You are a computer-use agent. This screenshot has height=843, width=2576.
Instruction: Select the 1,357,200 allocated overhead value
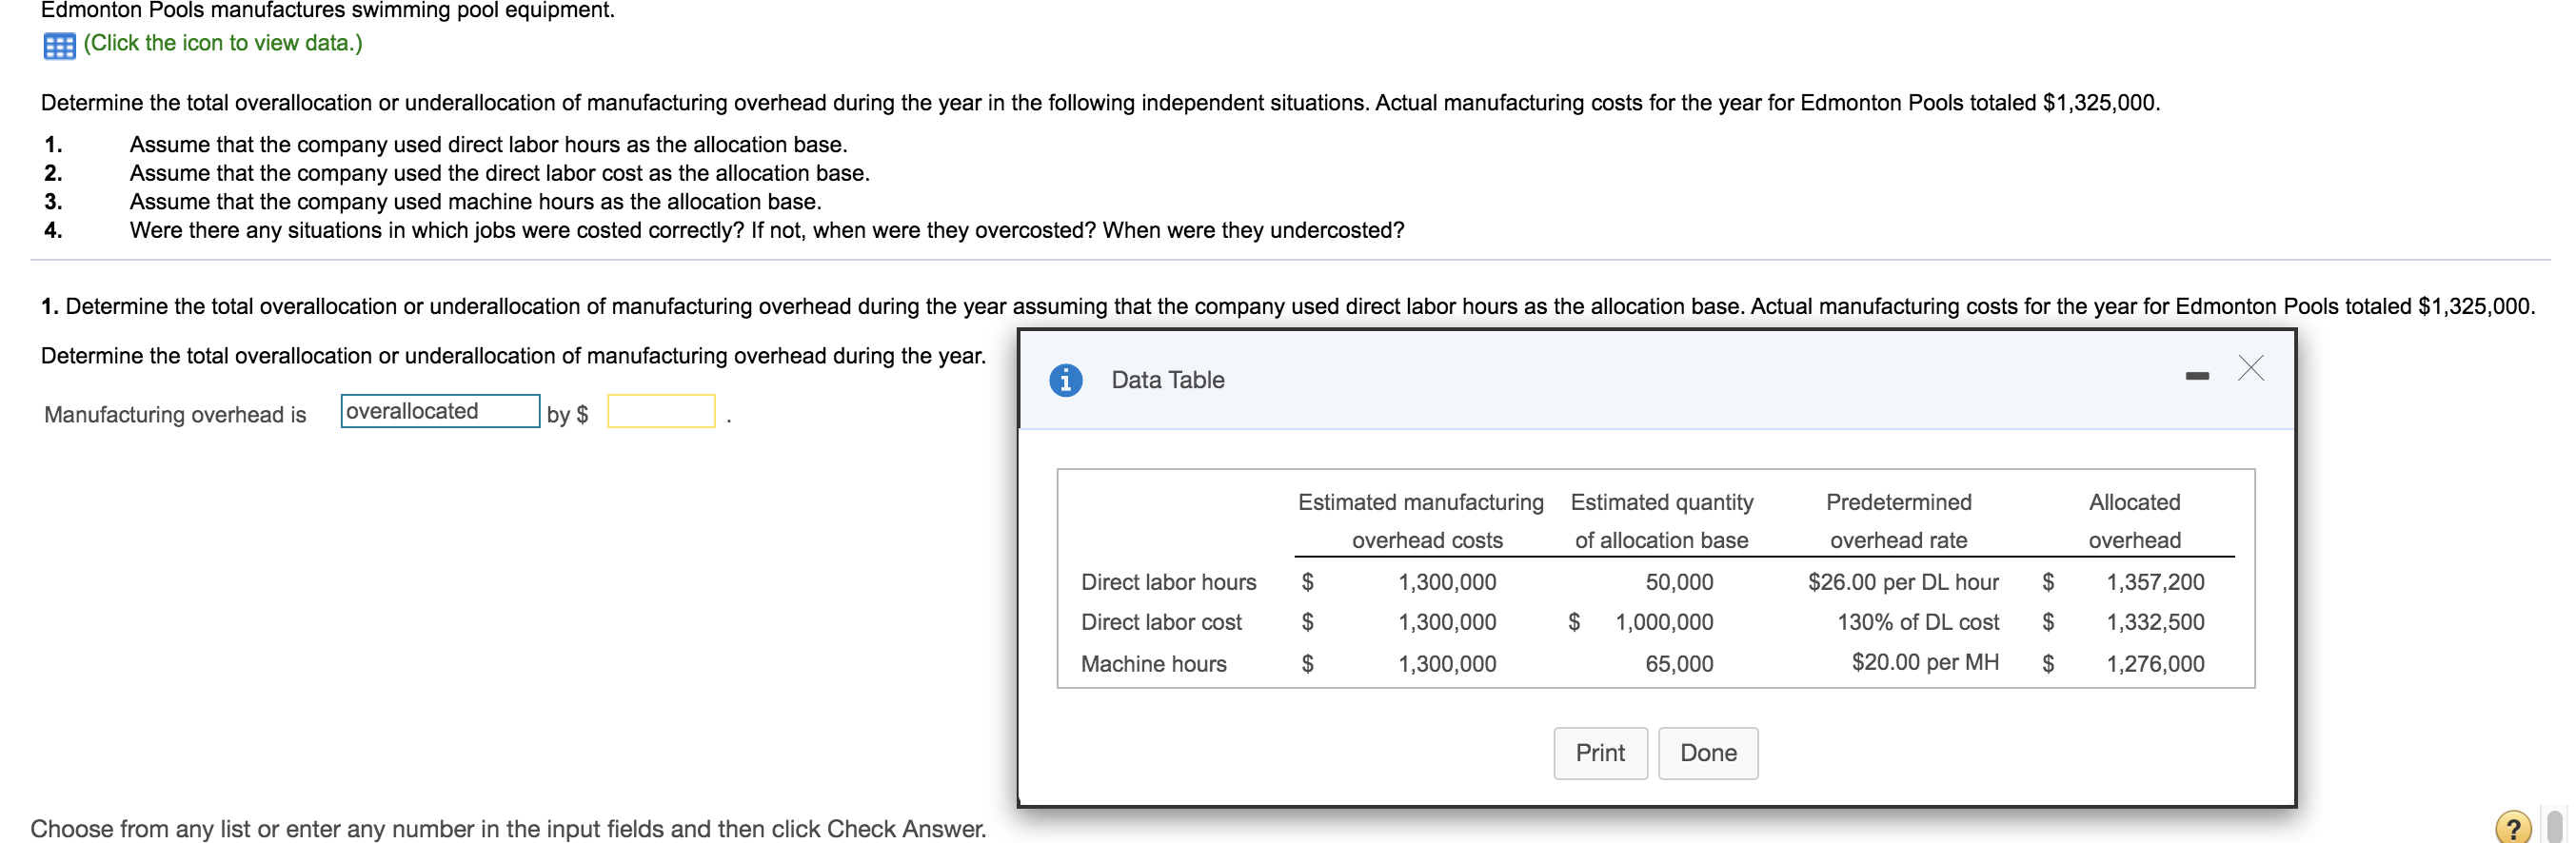click(2154, 582)
